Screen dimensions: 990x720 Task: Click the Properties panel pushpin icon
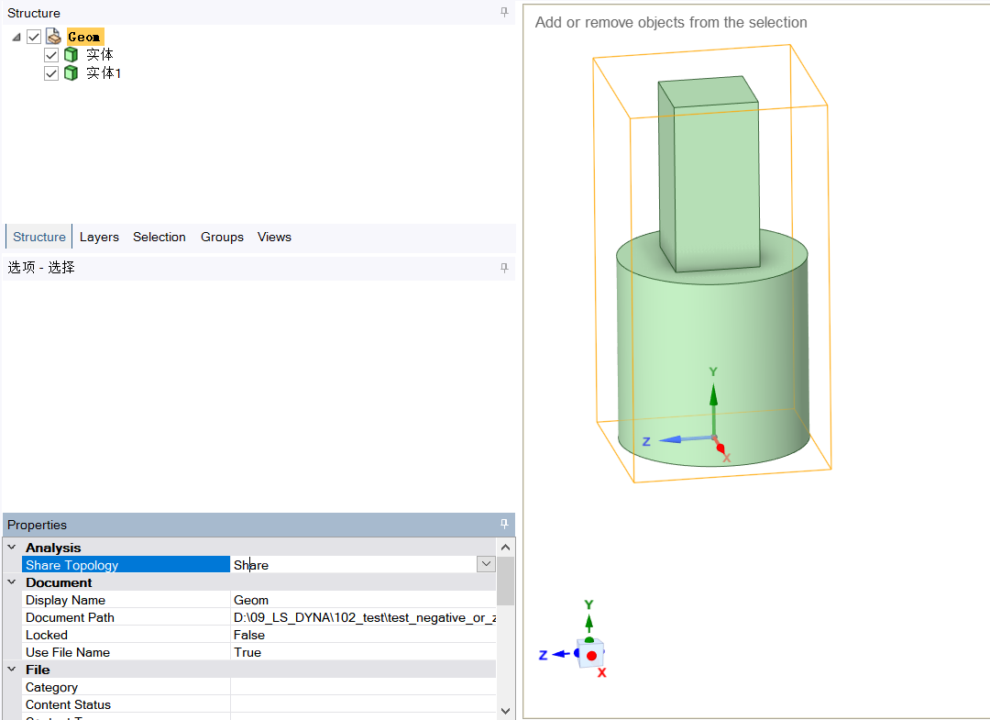coord(503,524)
